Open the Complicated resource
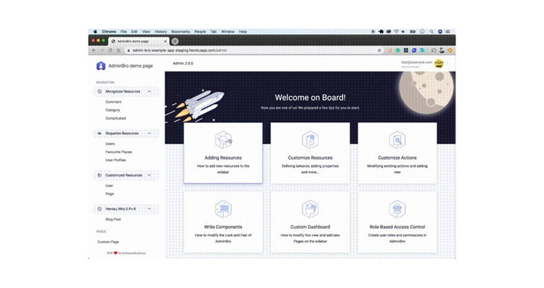544x288 pixels. pyautogui.click(x=116, y=118)
